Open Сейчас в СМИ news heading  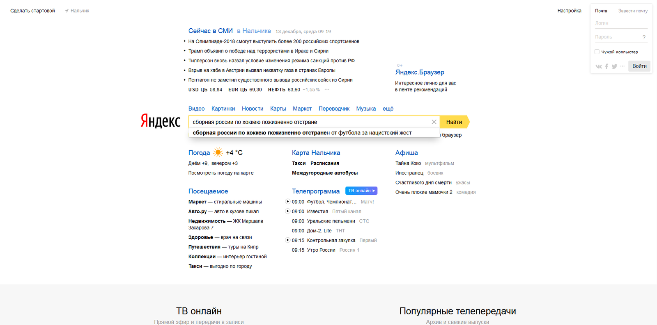click(211, 31)
